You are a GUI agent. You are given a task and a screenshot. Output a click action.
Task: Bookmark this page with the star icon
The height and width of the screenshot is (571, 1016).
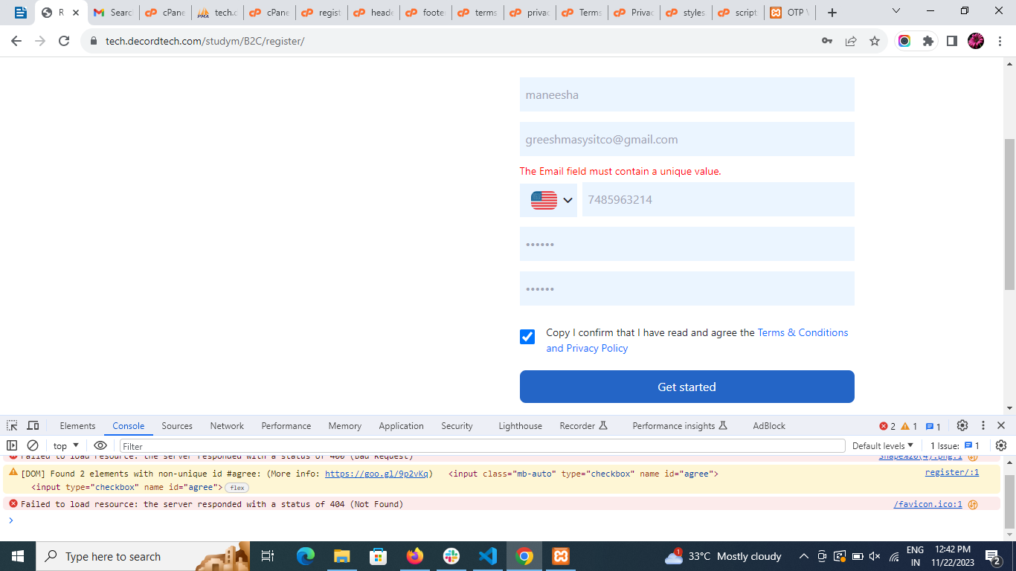coord(875,41)
